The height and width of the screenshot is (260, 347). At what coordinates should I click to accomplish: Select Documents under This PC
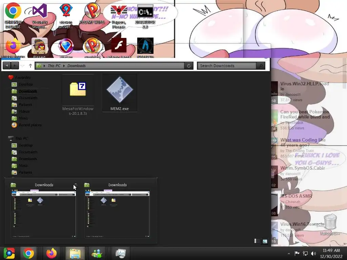24,152
